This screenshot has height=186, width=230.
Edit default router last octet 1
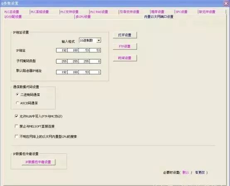[x=95, y=72]
